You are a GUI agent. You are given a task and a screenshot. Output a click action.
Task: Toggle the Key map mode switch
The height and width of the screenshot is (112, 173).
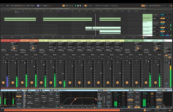(146, 6)
